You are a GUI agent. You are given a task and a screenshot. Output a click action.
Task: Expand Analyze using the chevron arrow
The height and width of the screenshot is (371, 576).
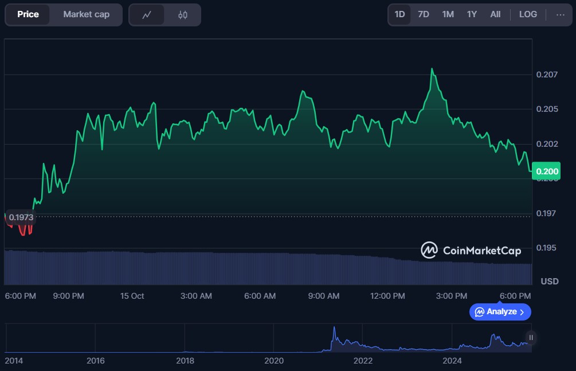[x=522, y=312]
